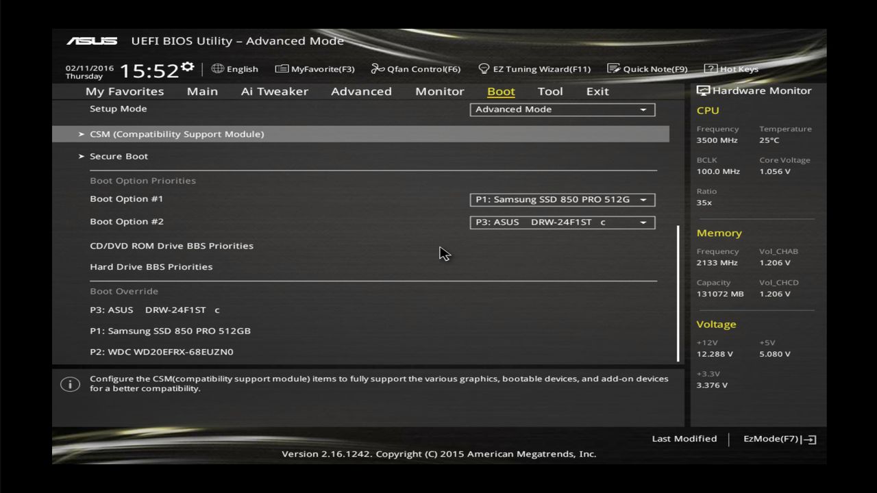Click +5V value 5.080 V
The width and height of the screenshot is (877, 493).
775,355
